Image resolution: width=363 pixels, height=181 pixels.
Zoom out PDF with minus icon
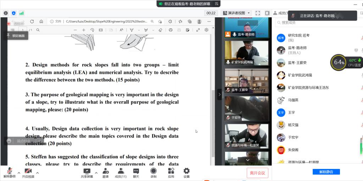[x=75, y=30]
